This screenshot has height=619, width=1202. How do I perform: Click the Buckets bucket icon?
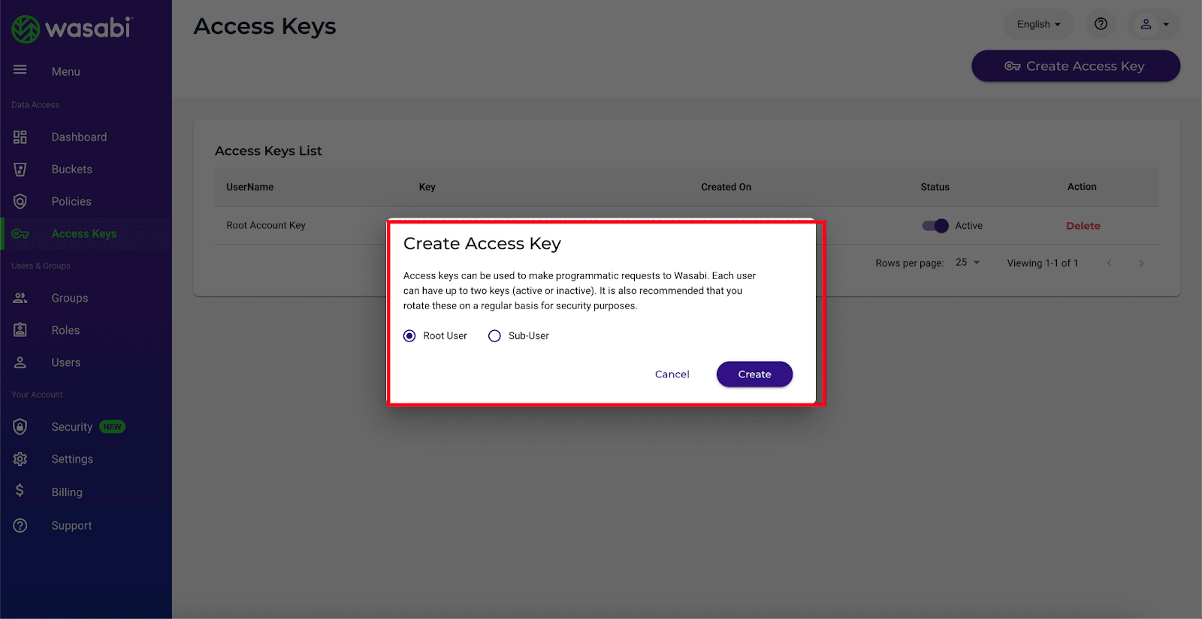[x=20, y=170]
